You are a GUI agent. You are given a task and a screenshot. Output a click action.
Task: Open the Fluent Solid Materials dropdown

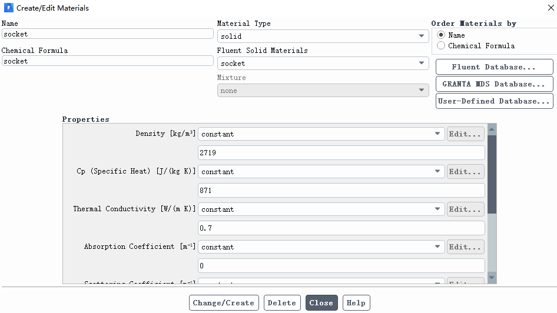323,63
